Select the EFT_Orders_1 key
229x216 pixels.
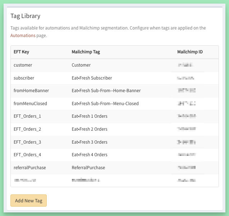click(27, 116)
